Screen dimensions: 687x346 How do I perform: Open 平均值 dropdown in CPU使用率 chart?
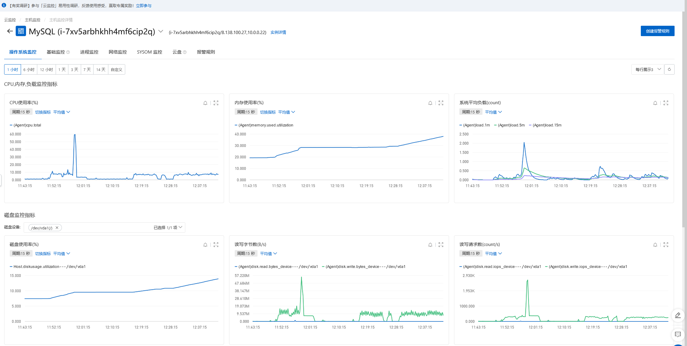[62, 112]
